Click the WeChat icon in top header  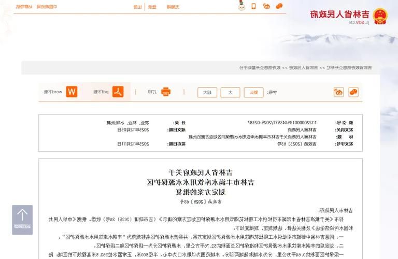point(279,6)
